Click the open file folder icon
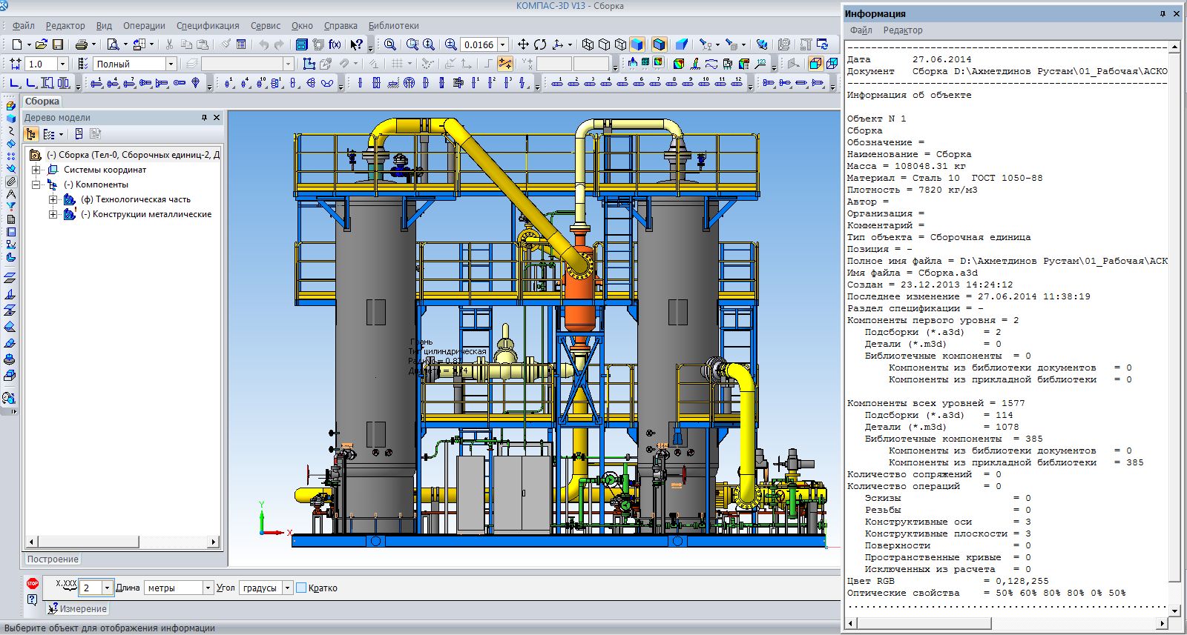 tap(42, 44)
